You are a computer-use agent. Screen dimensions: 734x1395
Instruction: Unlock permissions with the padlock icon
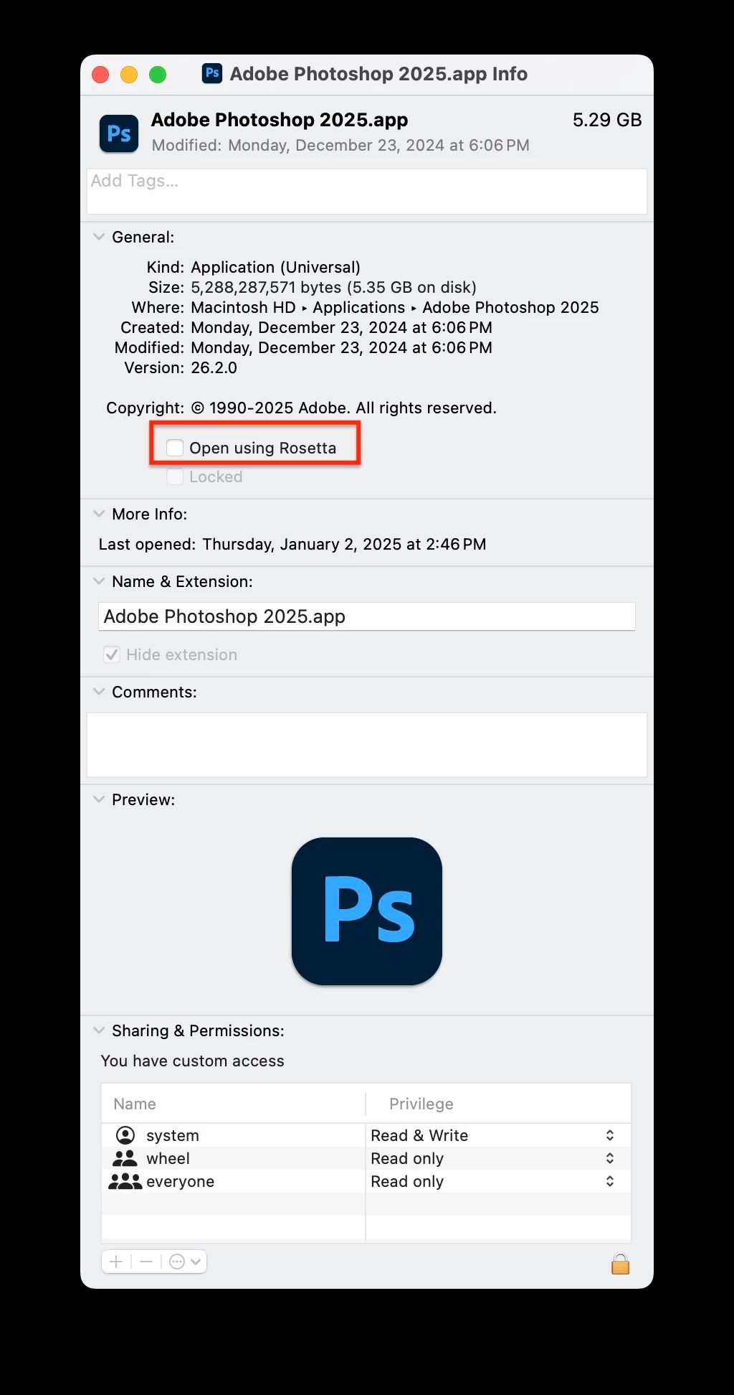pos(620,1263)
